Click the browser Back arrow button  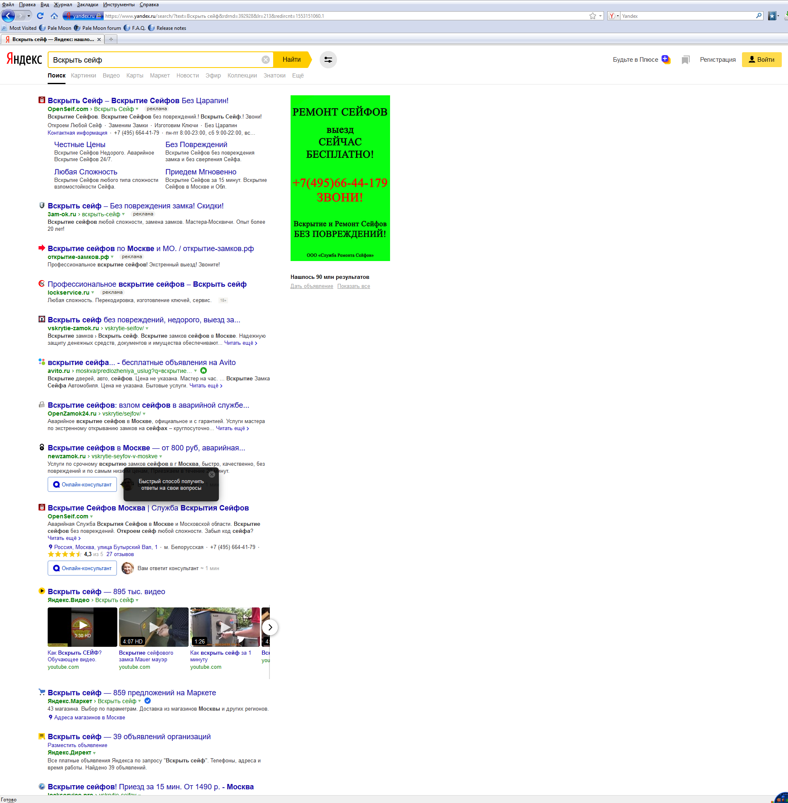tap(8, 16)
